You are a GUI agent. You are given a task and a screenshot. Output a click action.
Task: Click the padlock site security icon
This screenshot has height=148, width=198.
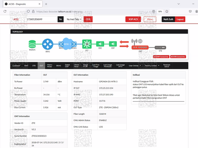point(33,11)
